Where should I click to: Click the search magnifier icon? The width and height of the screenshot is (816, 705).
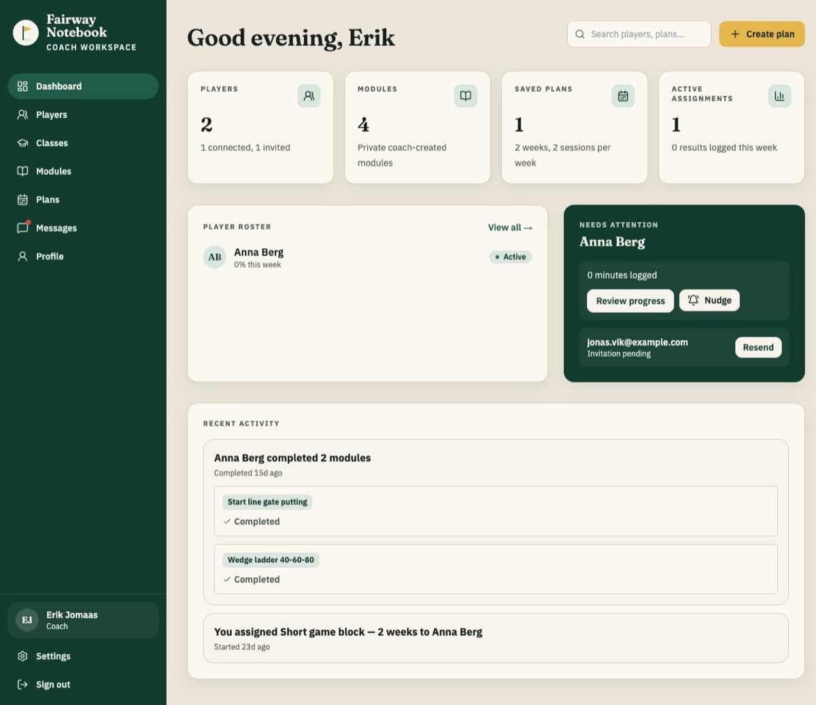580,34
